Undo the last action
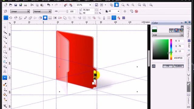194x109 pixels. tap(48, 5)
